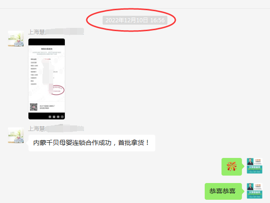Select the 恭喜恭喜 green message bubble
This screenshot has height=203, width=270.
[223, 191]
